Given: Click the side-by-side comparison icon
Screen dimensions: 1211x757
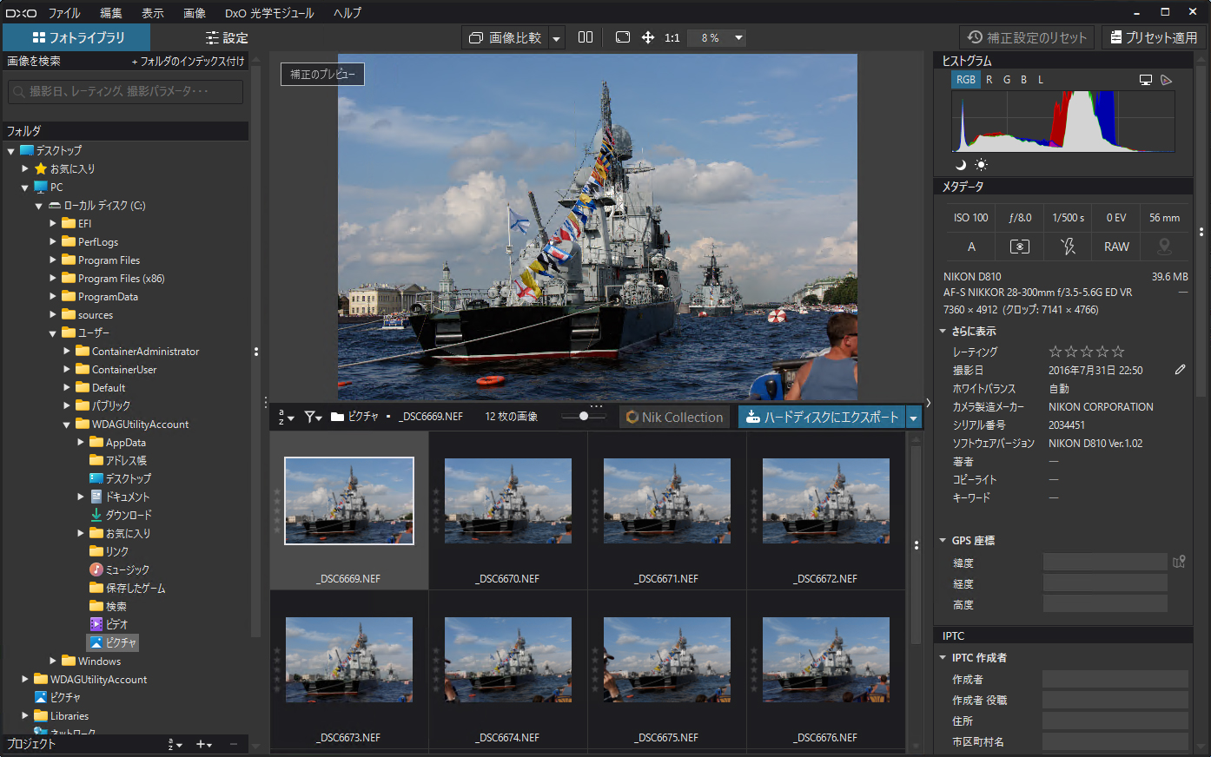Looking at the screenshot, I should point(586,37).
